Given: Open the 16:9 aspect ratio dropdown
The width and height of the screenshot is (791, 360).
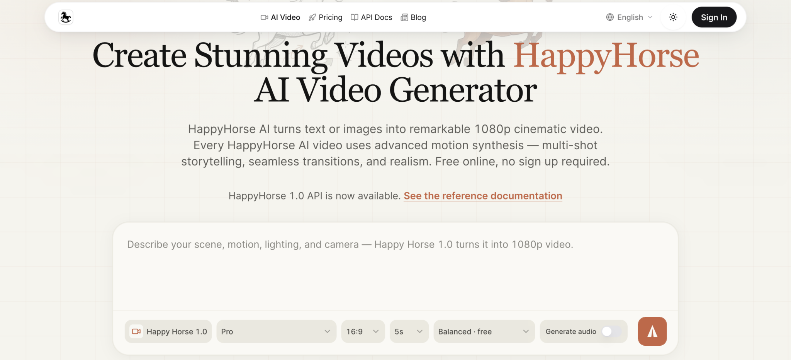Looking at the screenshot, I should 363,331.
